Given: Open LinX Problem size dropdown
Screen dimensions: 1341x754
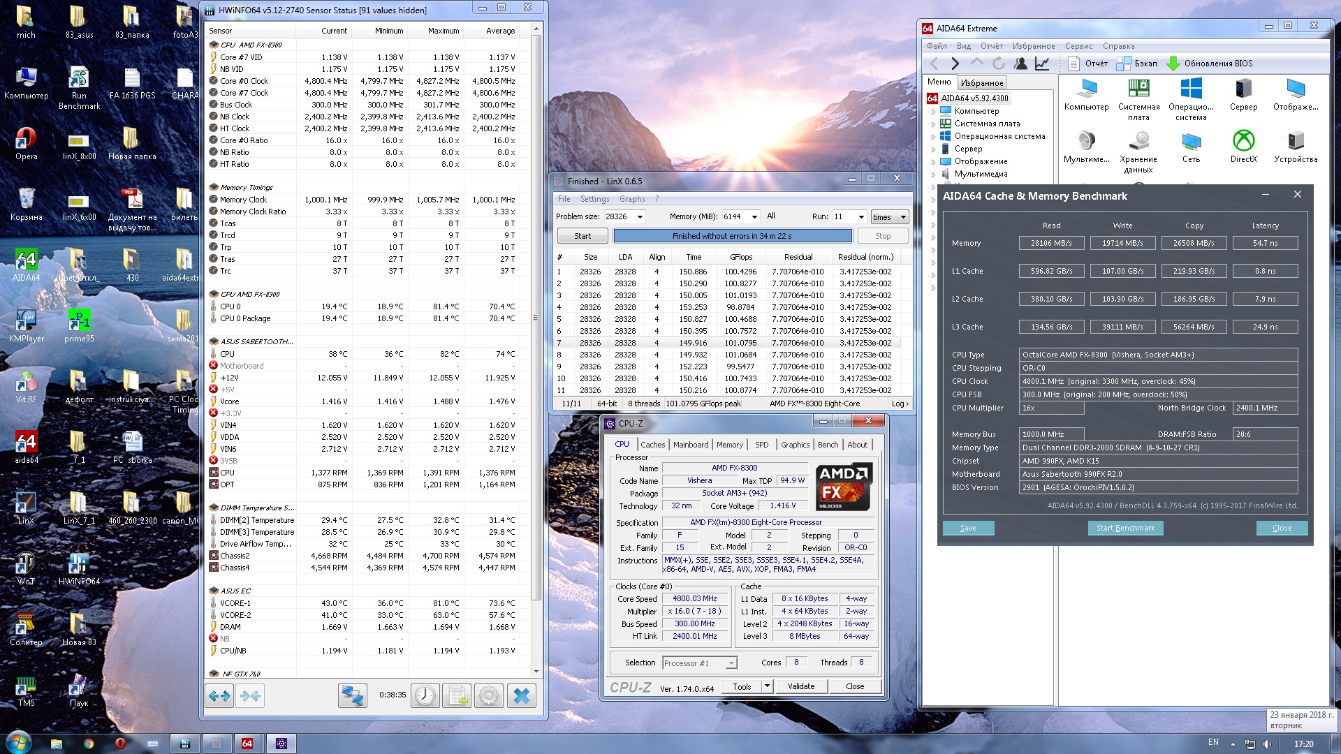Looking at the screenshot, I should 639,217.
